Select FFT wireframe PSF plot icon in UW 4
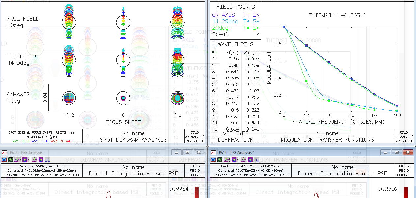Screen dimensions: 416x198 (x=227, y=160)
